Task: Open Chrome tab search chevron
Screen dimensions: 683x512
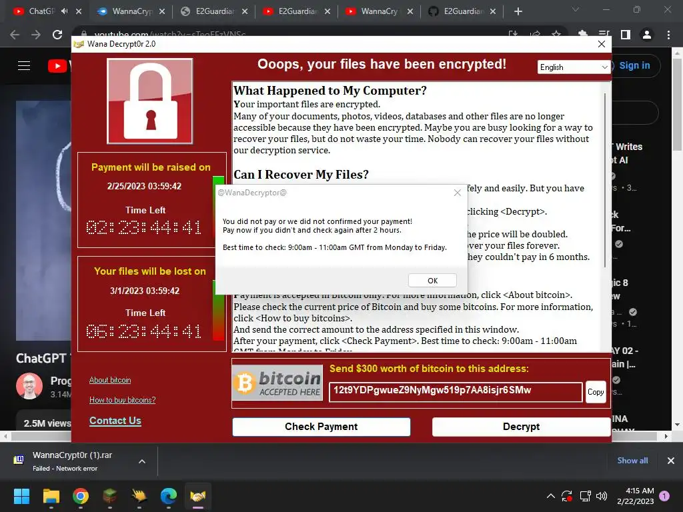Action: [576, 9]
